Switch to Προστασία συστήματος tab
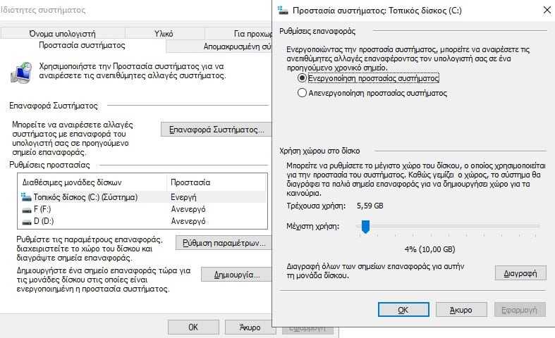555x338 pixels. [x=82, y=45]
